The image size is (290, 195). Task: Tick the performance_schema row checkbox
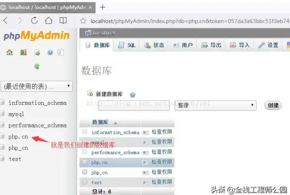coord(85,152)
